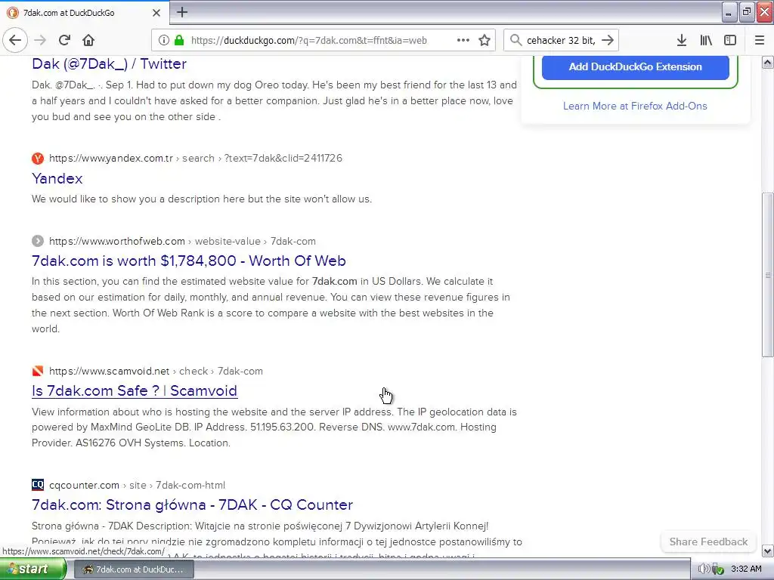The width and height of the screenshot is (774, 580).
Task: Toggle the sidebar view
Action: pyautogui.click(x=730, y=40)
